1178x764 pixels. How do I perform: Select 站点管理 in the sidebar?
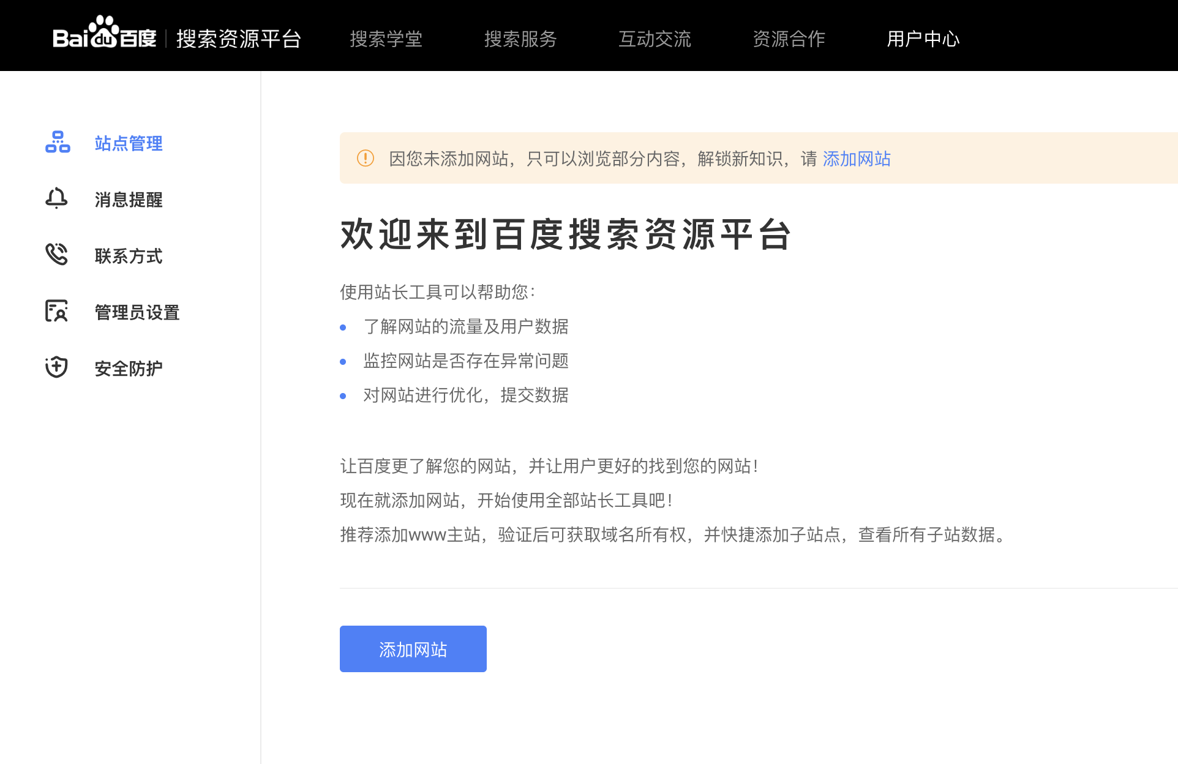click(129, 143)
